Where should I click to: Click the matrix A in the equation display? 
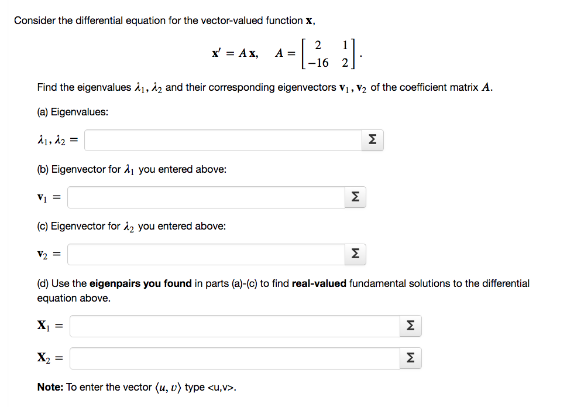pos(328,53)
